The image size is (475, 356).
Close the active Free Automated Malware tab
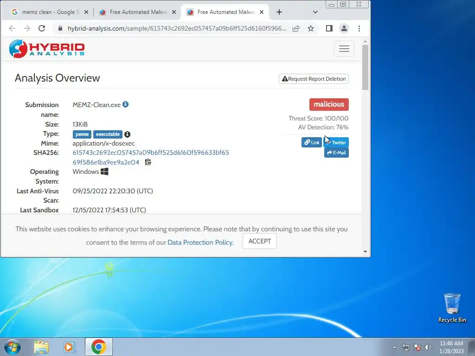click(262, 12)
